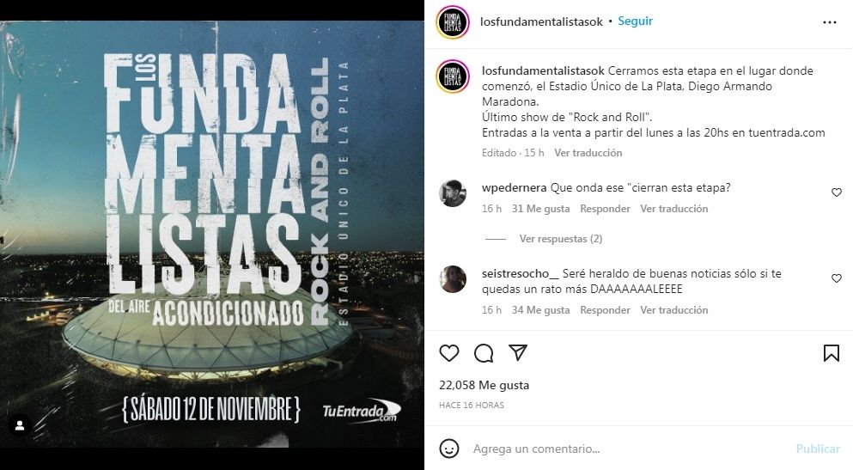This screenshot has height=470, width=853.
Task: Save post with the bookmark icon
Action: tap(831, 353)
